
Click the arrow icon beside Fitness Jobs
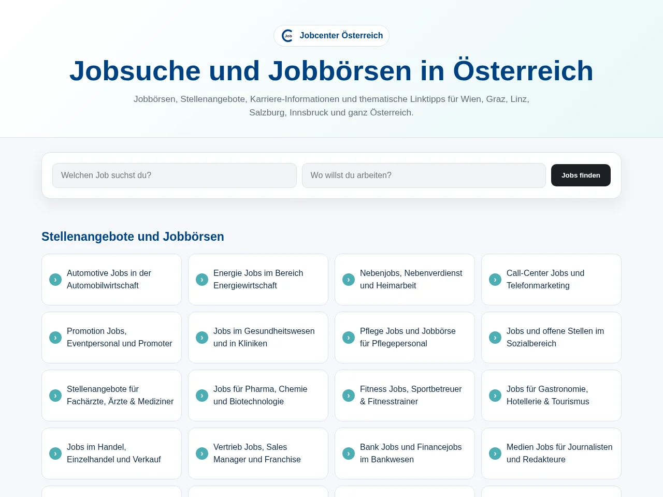click(349, 396)
